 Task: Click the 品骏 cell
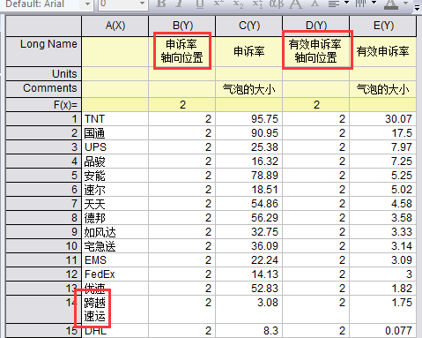[115, 161]
